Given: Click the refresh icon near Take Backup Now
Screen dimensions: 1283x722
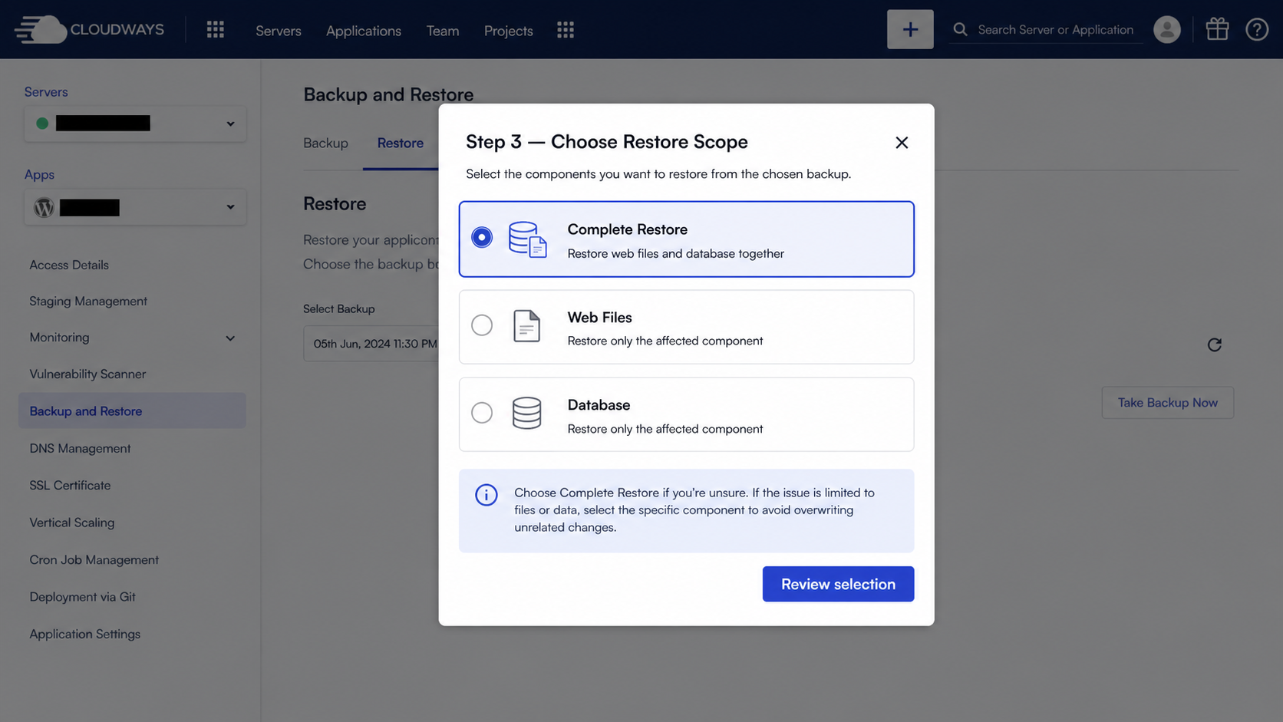Looking at the screenshot, I should [x=1214, y=345].
